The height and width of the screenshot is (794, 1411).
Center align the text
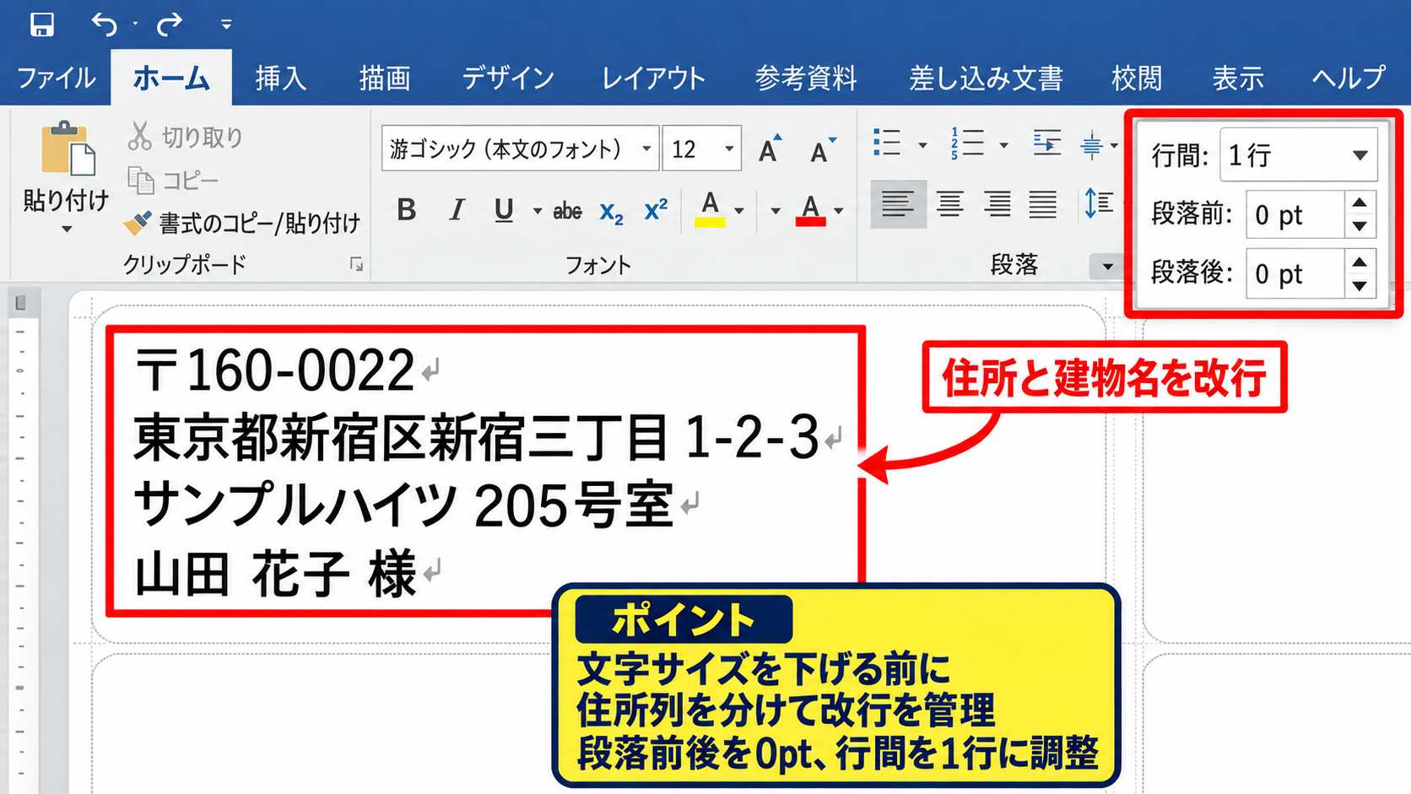coord(949,204)
